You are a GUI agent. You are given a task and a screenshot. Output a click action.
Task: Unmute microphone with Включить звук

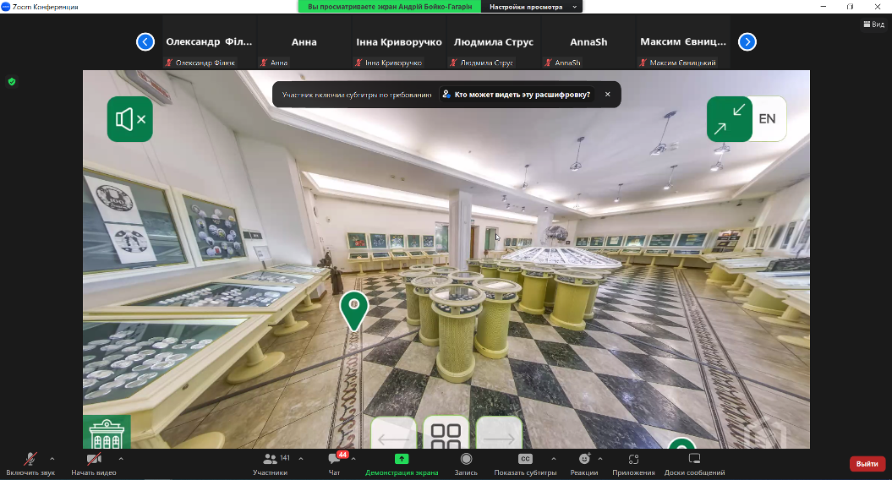[x=30, y=464]
